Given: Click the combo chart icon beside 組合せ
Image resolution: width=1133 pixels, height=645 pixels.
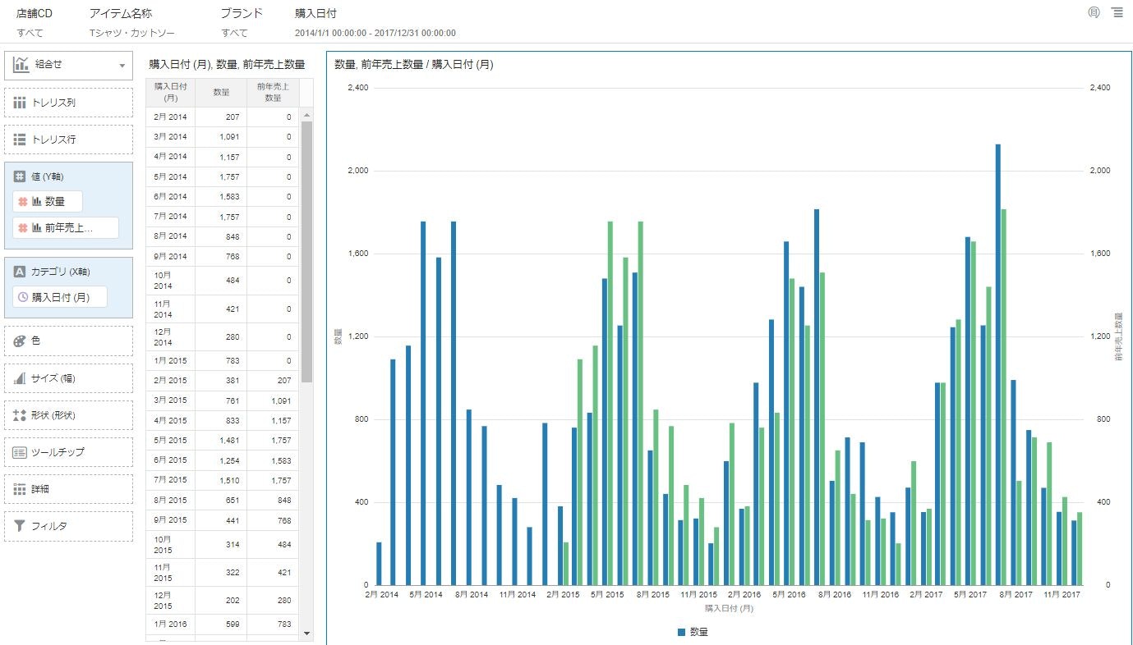Looking at the screenshot, I should [x=21, y=64].
